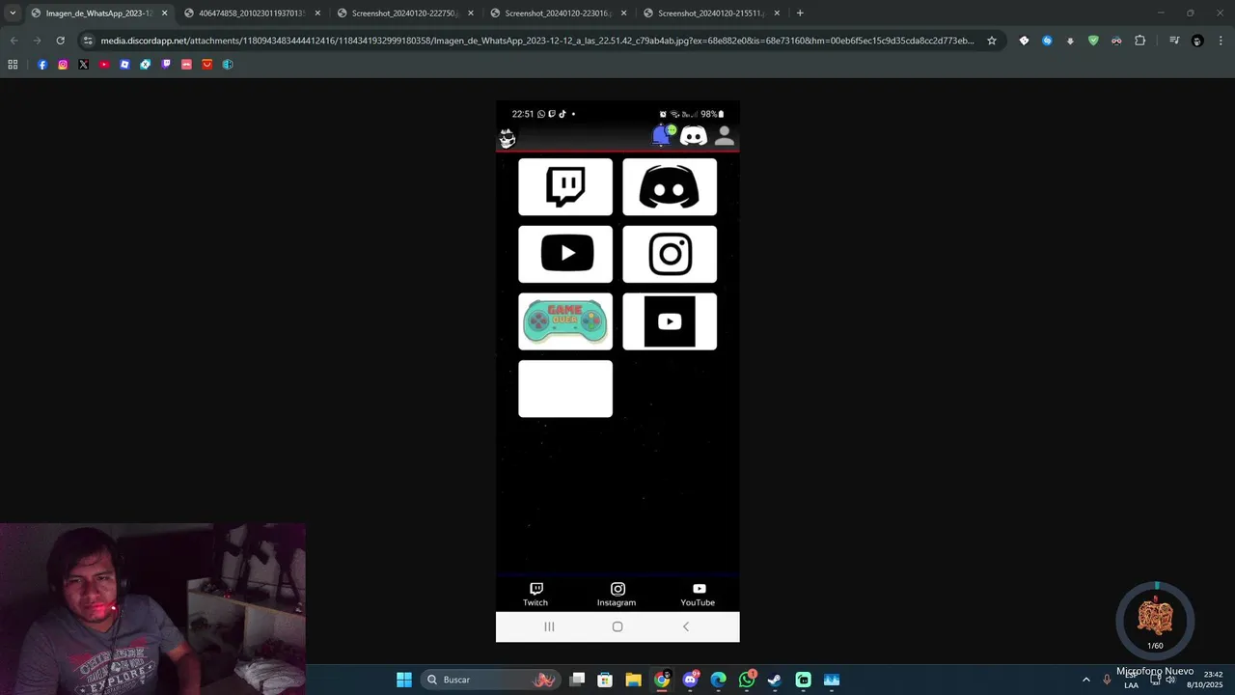
Task: Open Microsoft Edge from the taskbar
Action: pyautogui.click(x=719, y=680)
